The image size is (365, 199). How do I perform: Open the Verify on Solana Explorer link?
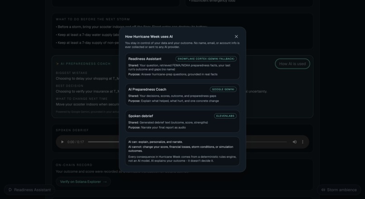tap(83, 182)
